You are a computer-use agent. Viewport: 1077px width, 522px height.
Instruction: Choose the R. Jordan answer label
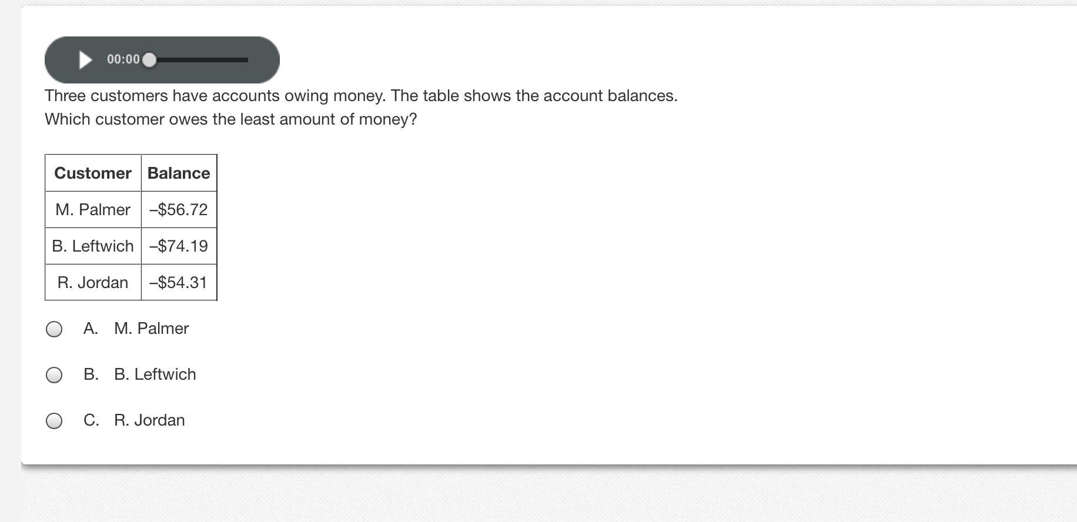(149, 420)
